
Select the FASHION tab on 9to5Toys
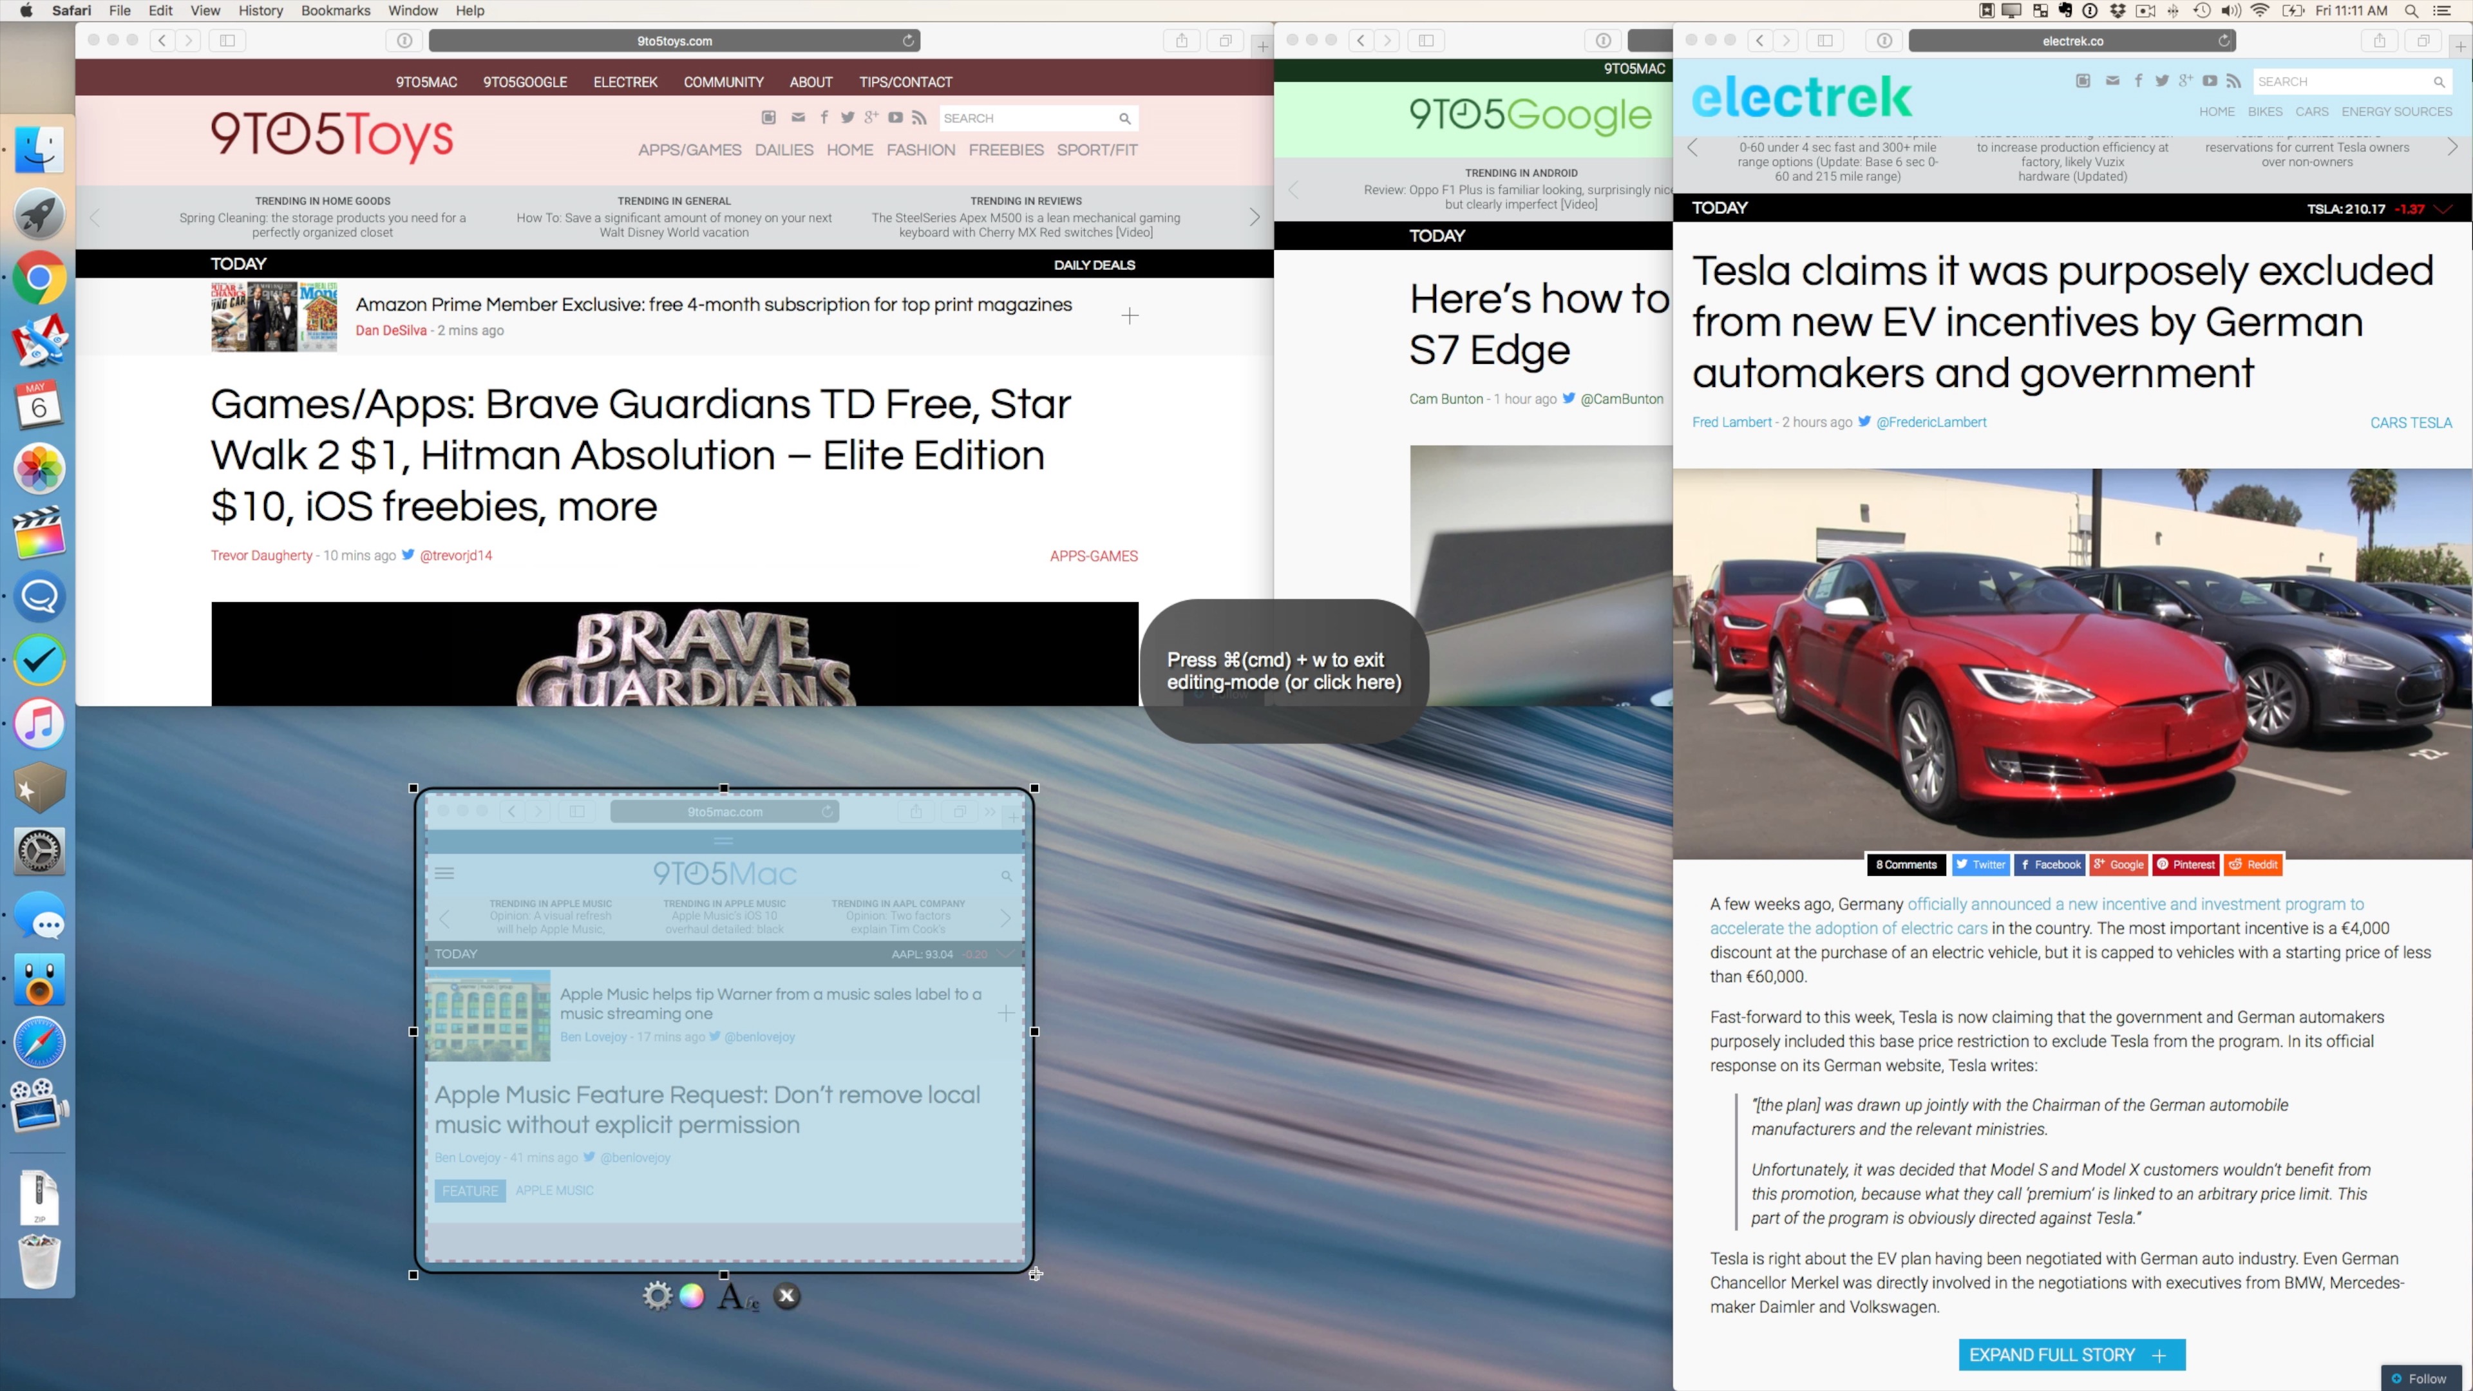click(x=919, y=149)
